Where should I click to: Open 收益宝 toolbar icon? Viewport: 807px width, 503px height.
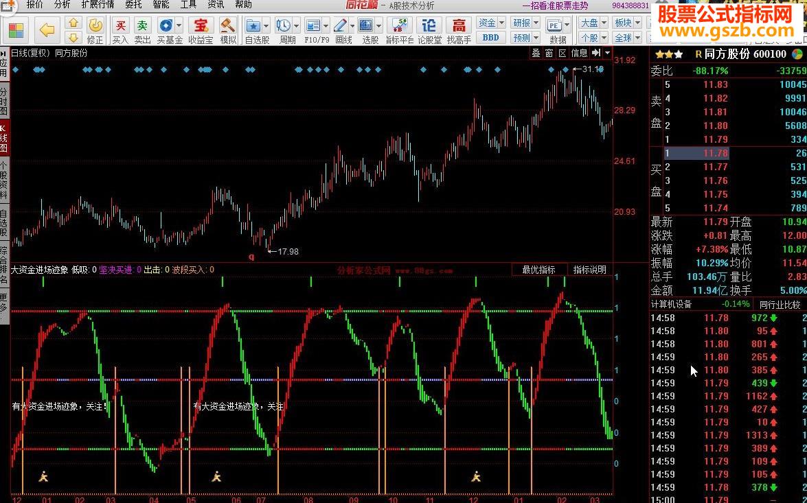(201, 31)
